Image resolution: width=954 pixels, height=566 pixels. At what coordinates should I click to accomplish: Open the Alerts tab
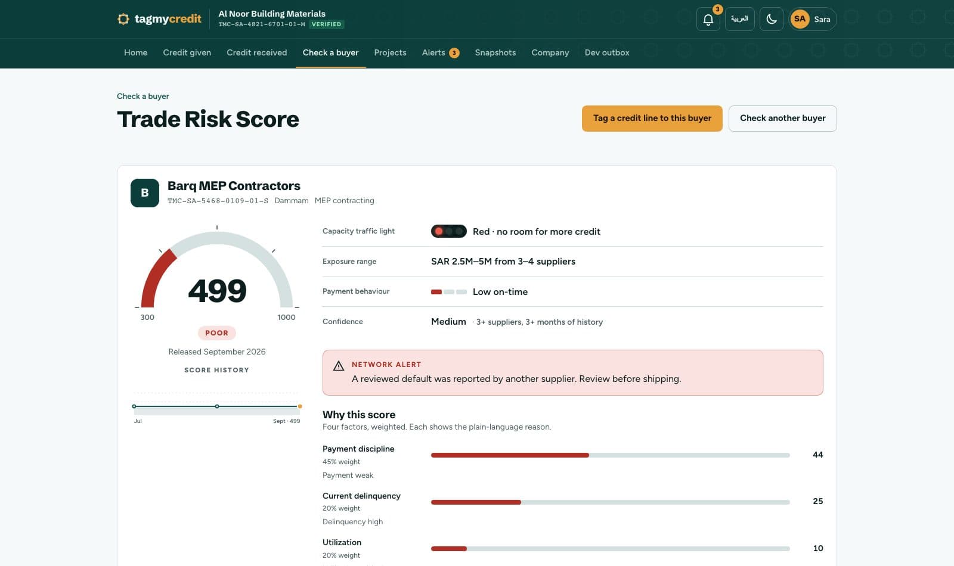(440, 52)
